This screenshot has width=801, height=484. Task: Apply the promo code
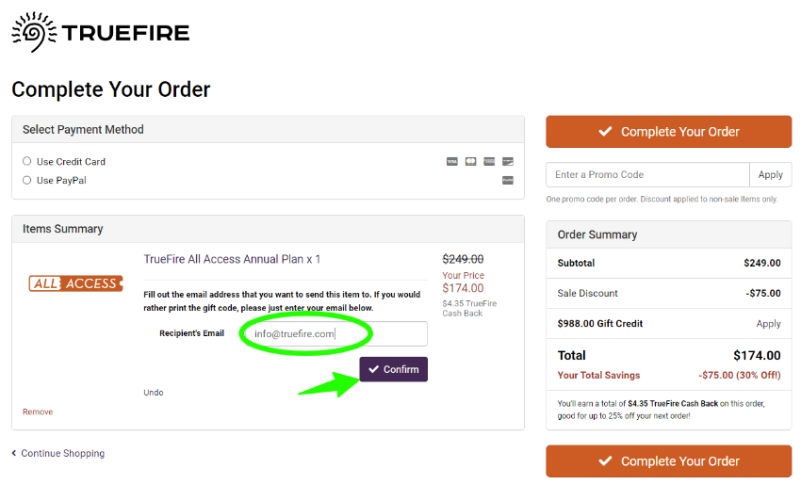[770, 174]
